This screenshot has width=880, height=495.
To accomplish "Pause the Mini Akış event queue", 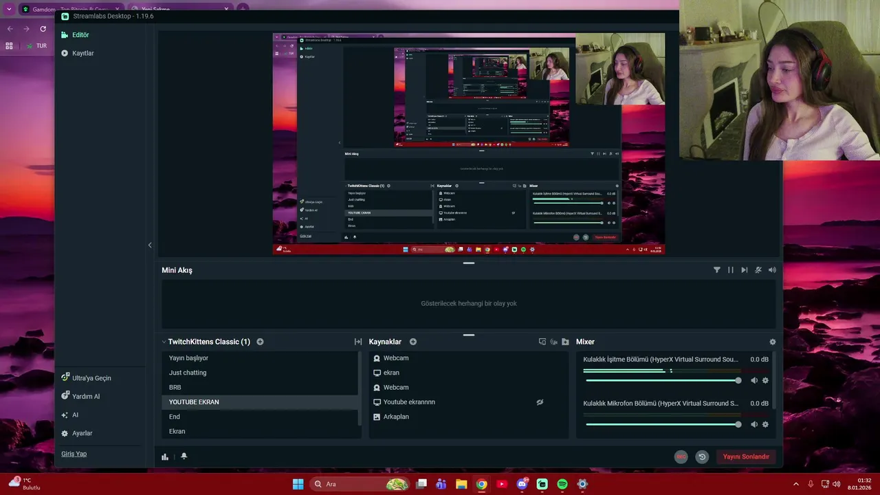I will (731, 270).
